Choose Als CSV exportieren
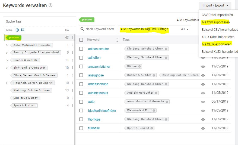The height and width of the screenshot is (145, 238). (215, 22)
